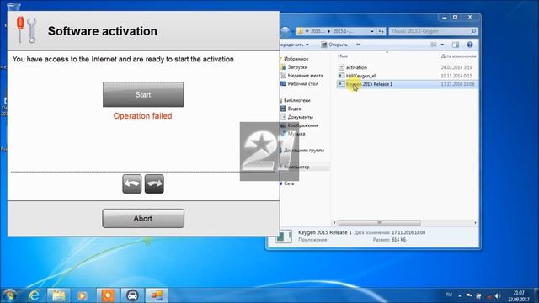Go forward with the right arrow button

point(154,183)
